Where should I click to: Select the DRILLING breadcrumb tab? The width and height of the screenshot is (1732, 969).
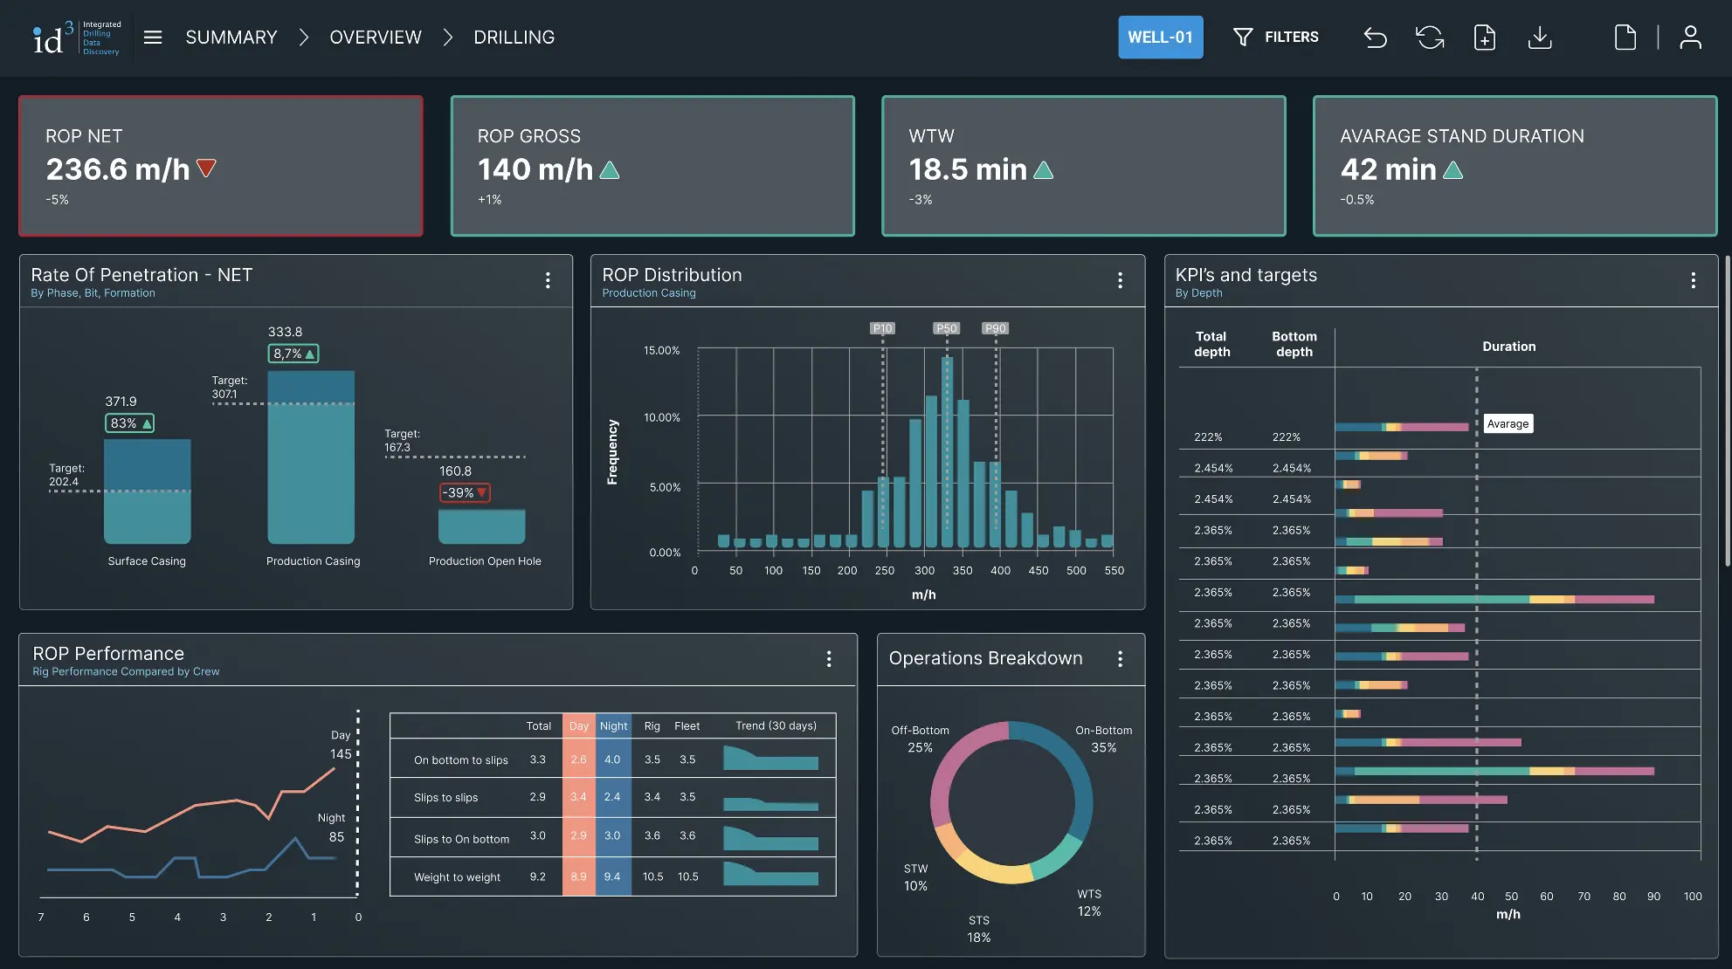pyautogui.click(x=514, y=37)
